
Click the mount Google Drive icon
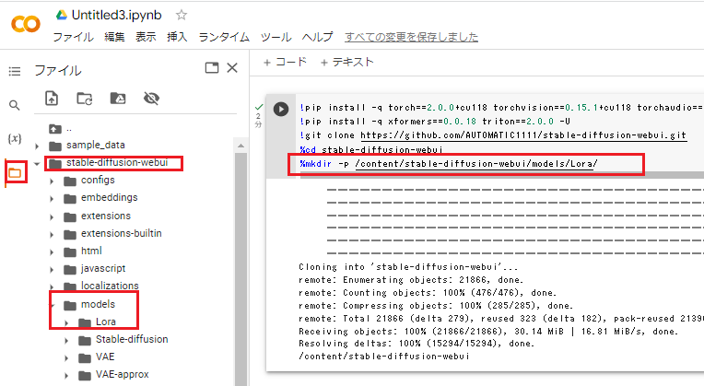click(x=117, y=98)
